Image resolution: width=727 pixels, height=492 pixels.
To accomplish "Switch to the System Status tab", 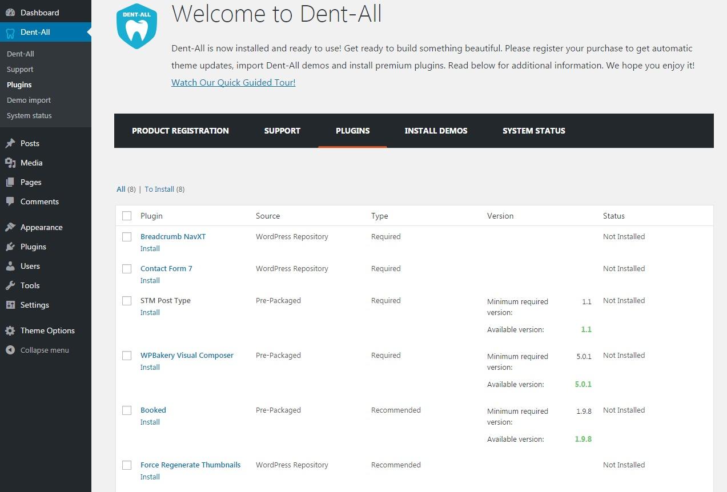I will point(534,131).
